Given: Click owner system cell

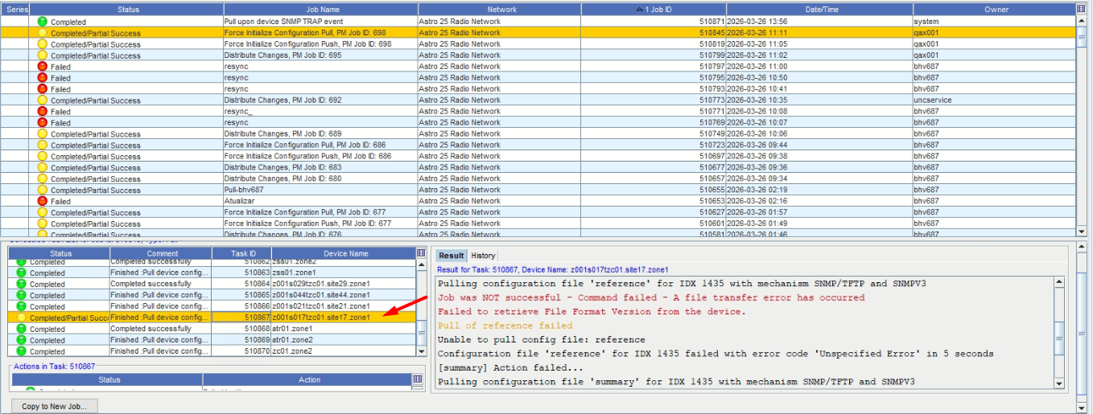Looking at the screenshot, I should pos(995,22).
